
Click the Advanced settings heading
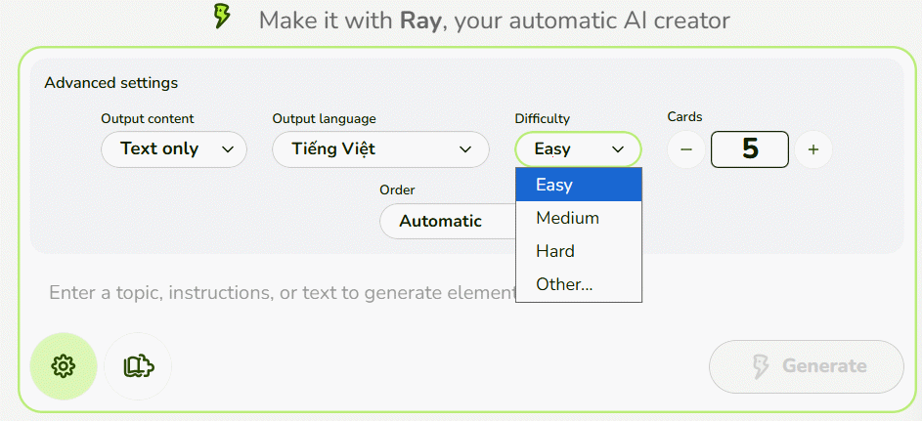pos(111,83)
